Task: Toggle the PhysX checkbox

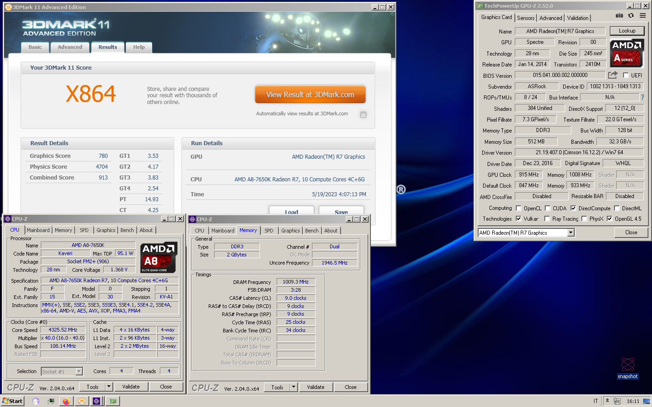Action: point(584,219)
